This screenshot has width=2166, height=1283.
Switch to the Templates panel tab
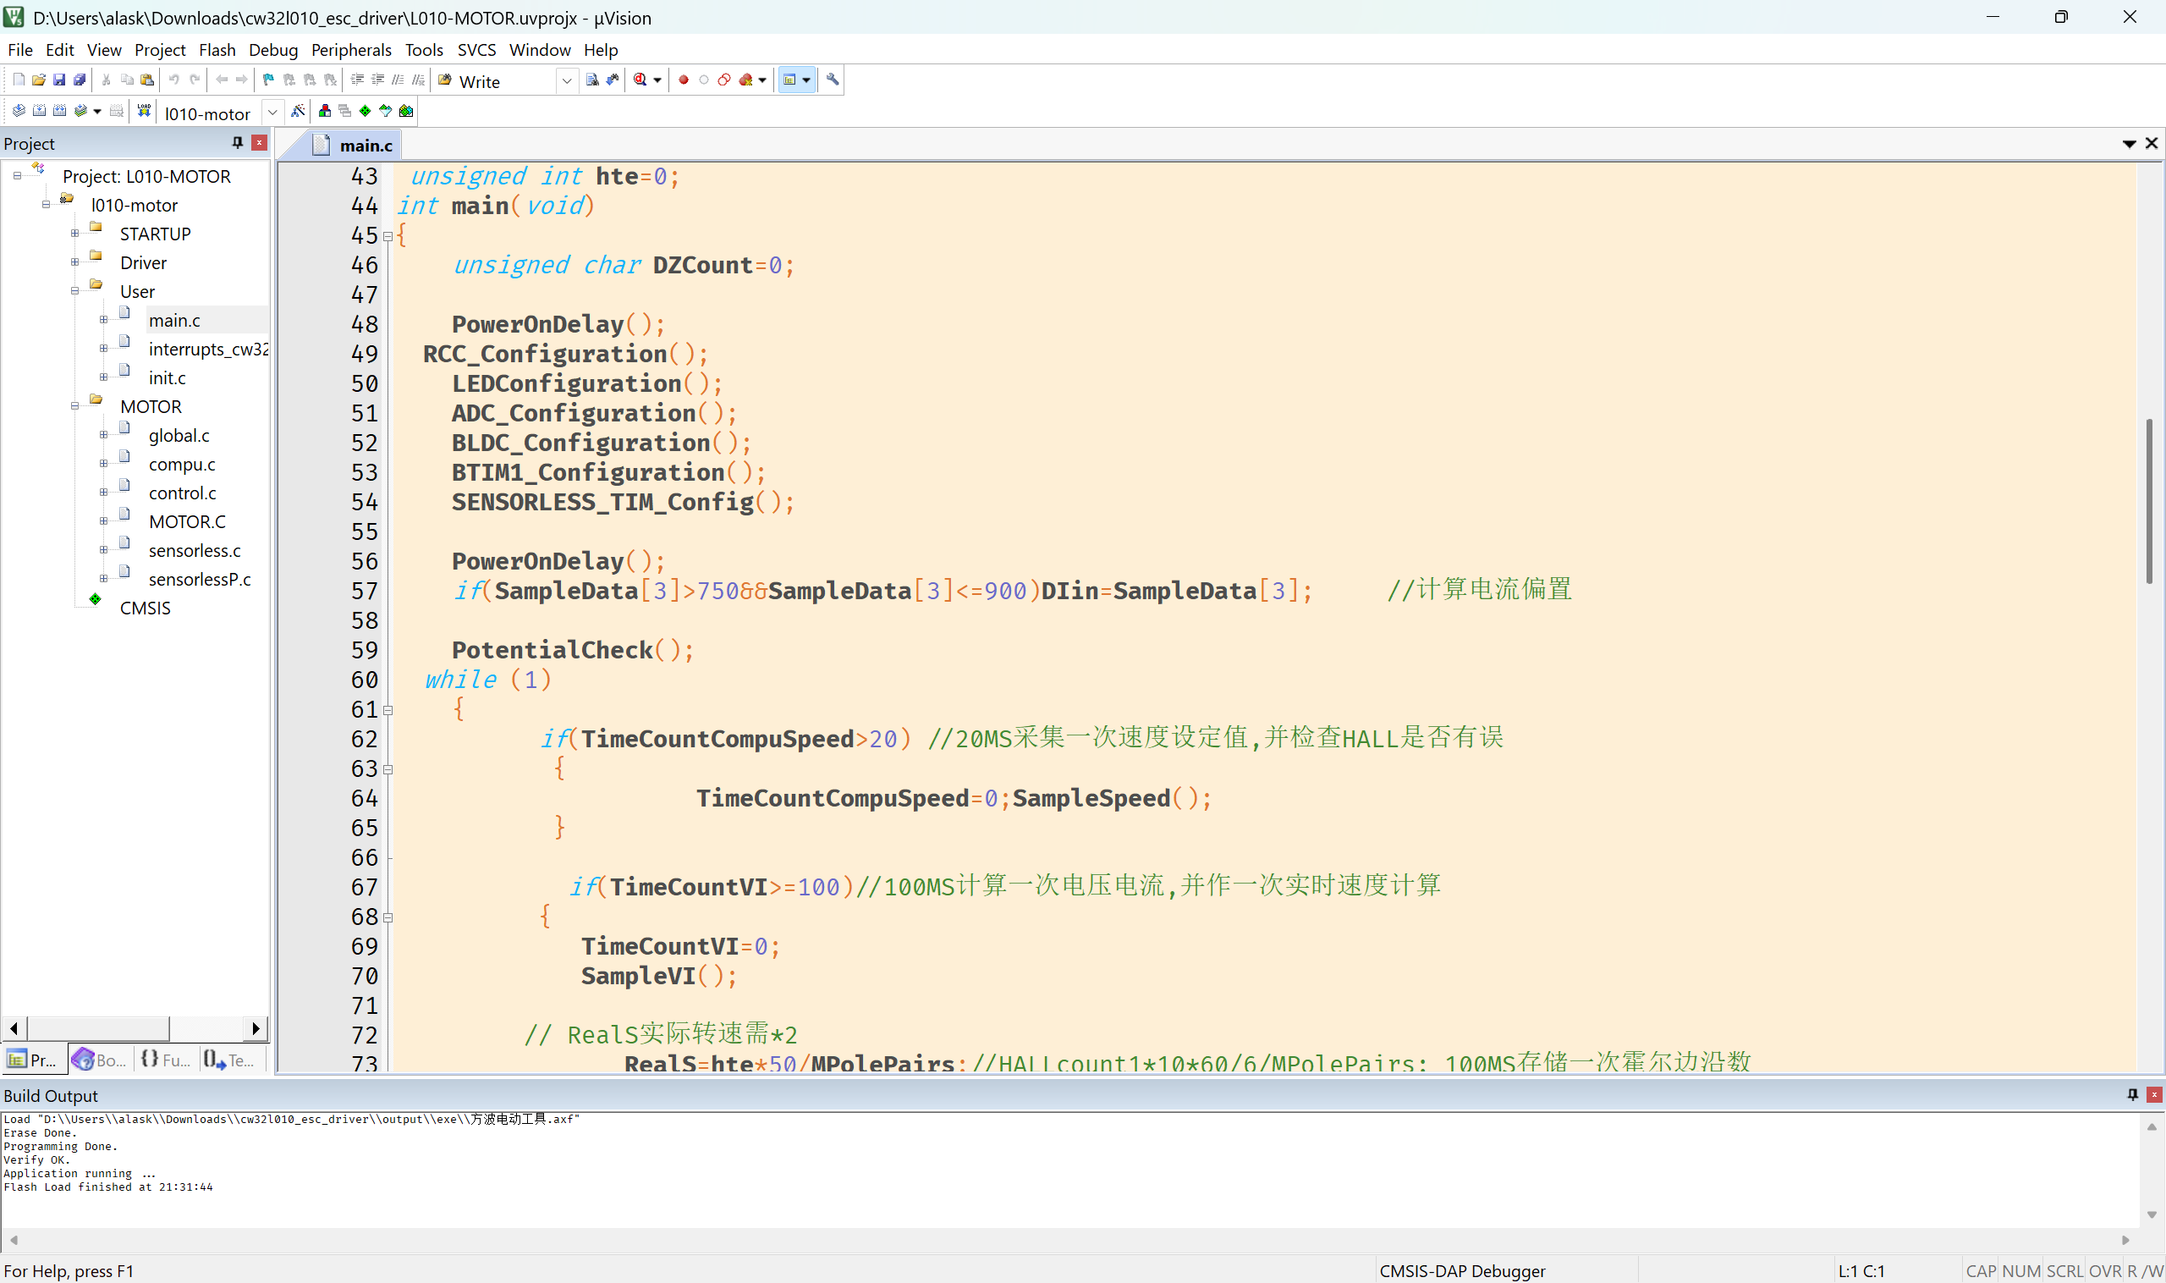coord(230,1060)
